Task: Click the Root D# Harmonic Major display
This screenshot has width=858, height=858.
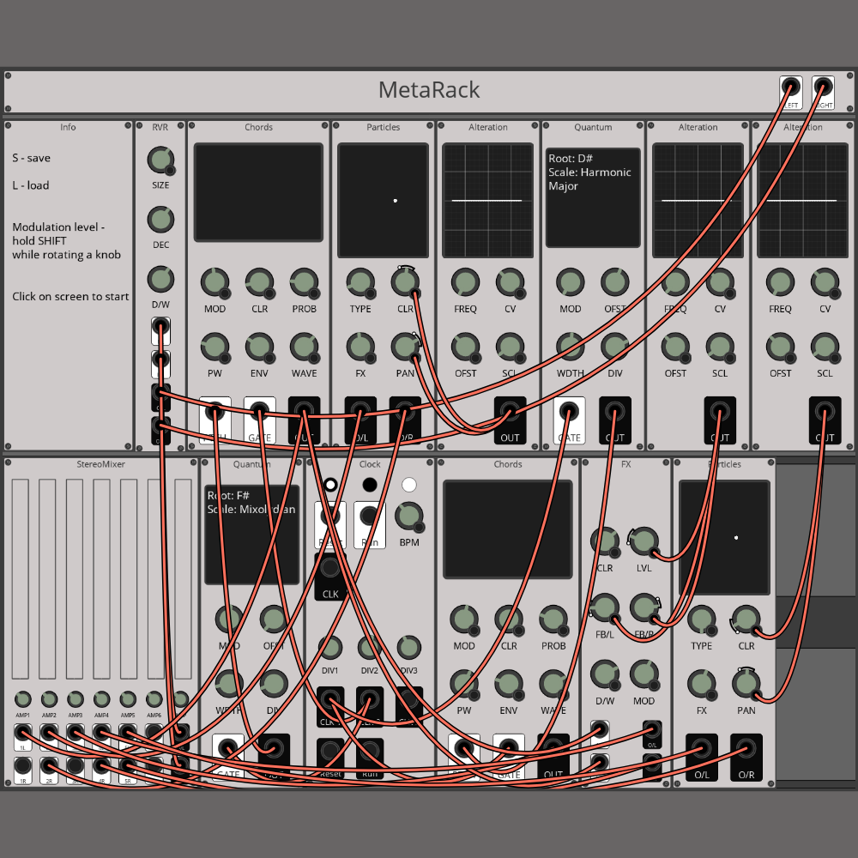Action: click(593, 197)
